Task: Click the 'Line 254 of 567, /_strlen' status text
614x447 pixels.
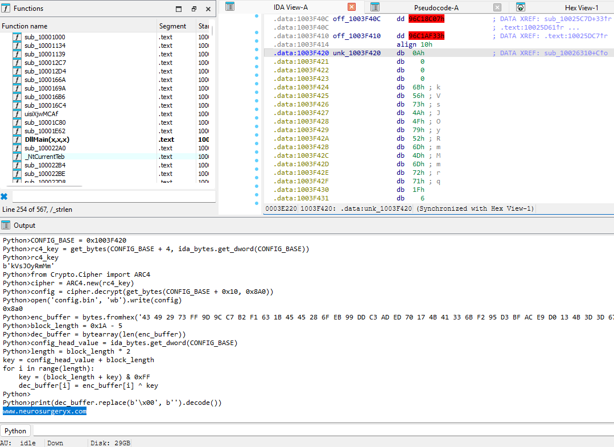Action: 37,210
